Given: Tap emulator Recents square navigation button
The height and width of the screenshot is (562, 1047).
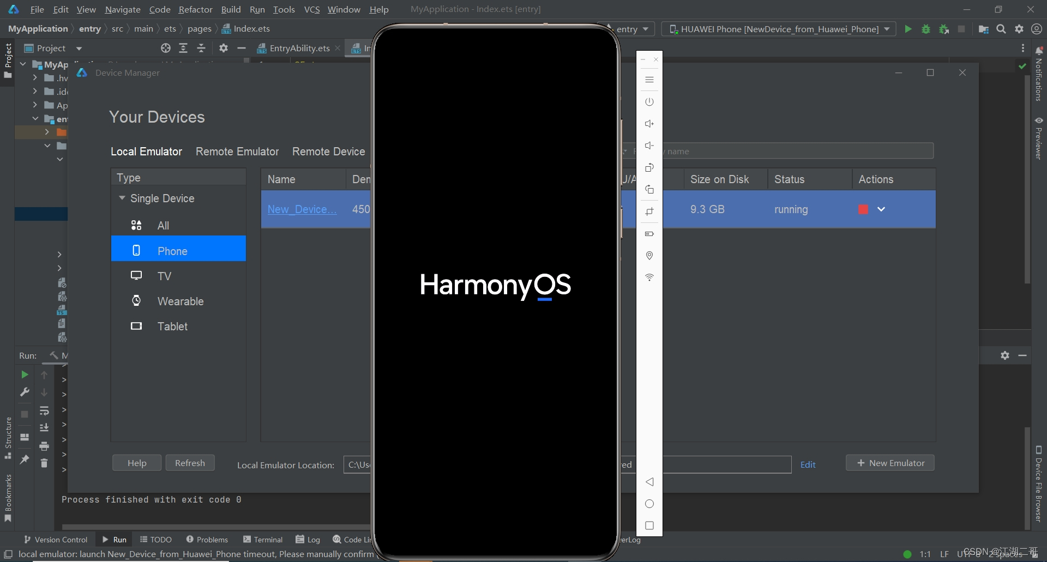Looking at the screenshot, I should point(649,525).
